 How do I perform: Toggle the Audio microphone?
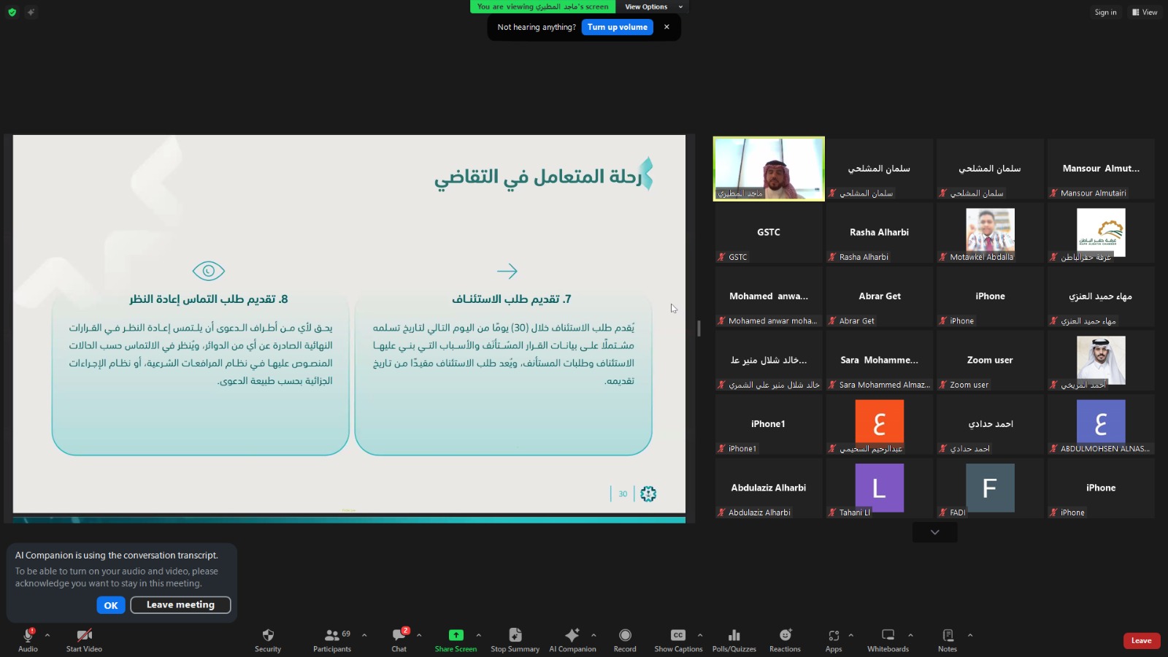pyautogui.click(x=28, y=636)
